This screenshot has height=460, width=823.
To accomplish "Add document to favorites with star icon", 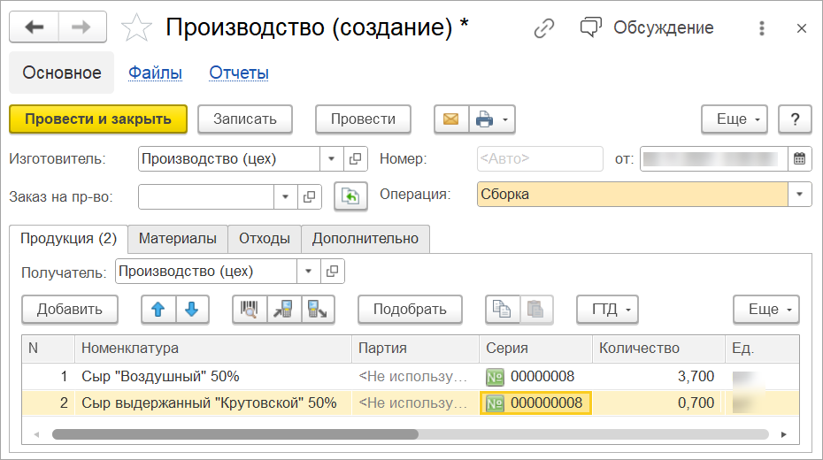I will 136,27.
